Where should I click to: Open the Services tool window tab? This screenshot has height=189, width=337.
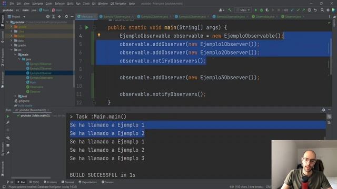click(x=107, y=182)
